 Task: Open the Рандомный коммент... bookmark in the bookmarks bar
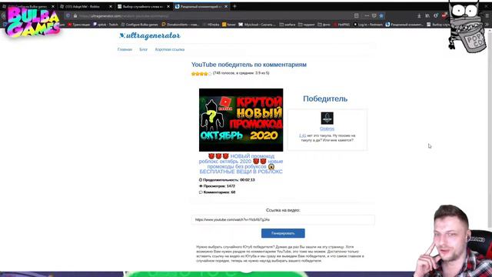404,25
